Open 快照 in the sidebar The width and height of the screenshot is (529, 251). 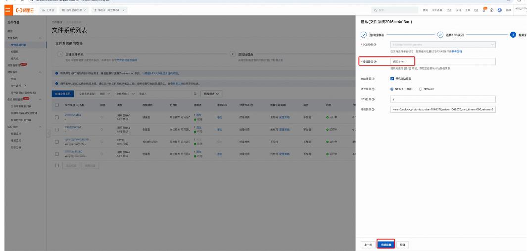click(x=13, y=79)
